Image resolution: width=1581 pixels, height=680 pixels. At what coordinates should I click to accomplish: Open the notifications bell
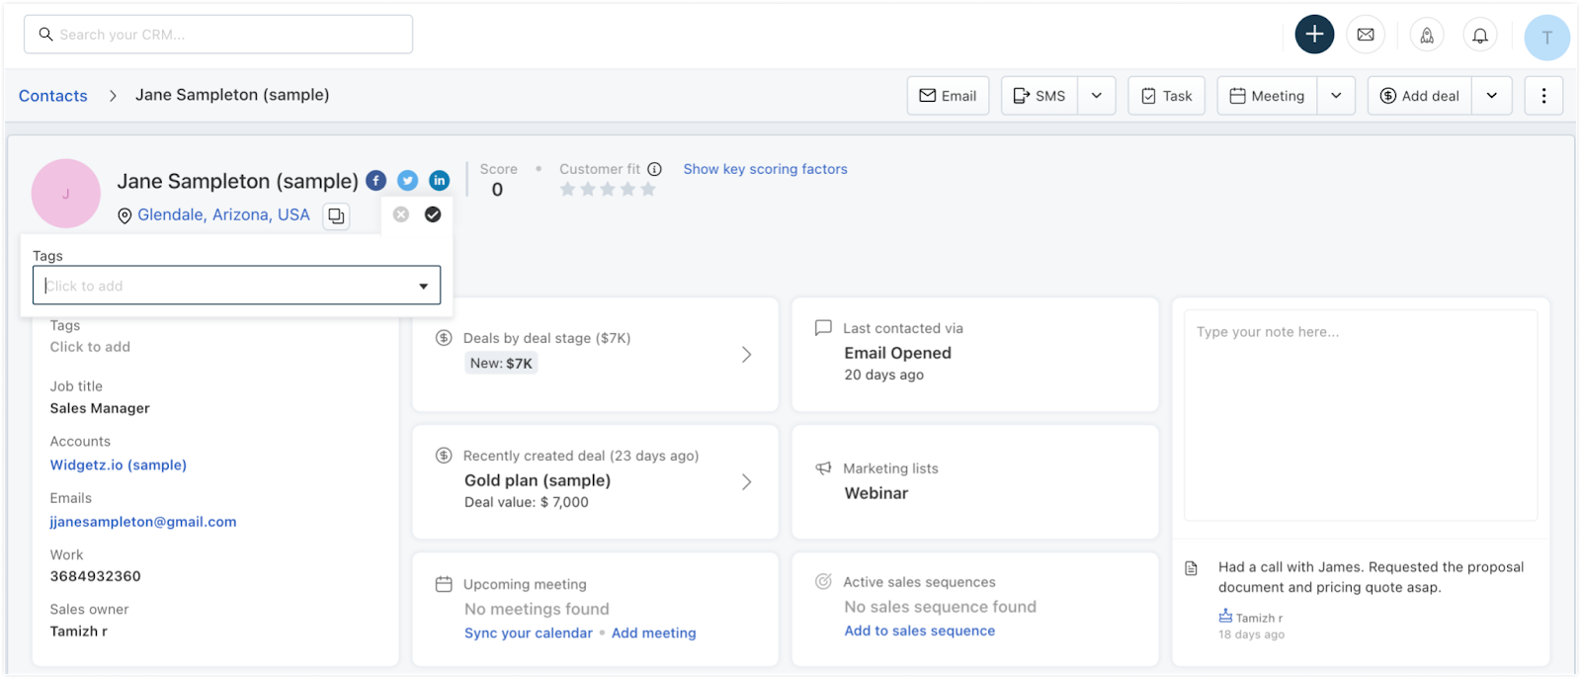click(x=1480, y=36)
